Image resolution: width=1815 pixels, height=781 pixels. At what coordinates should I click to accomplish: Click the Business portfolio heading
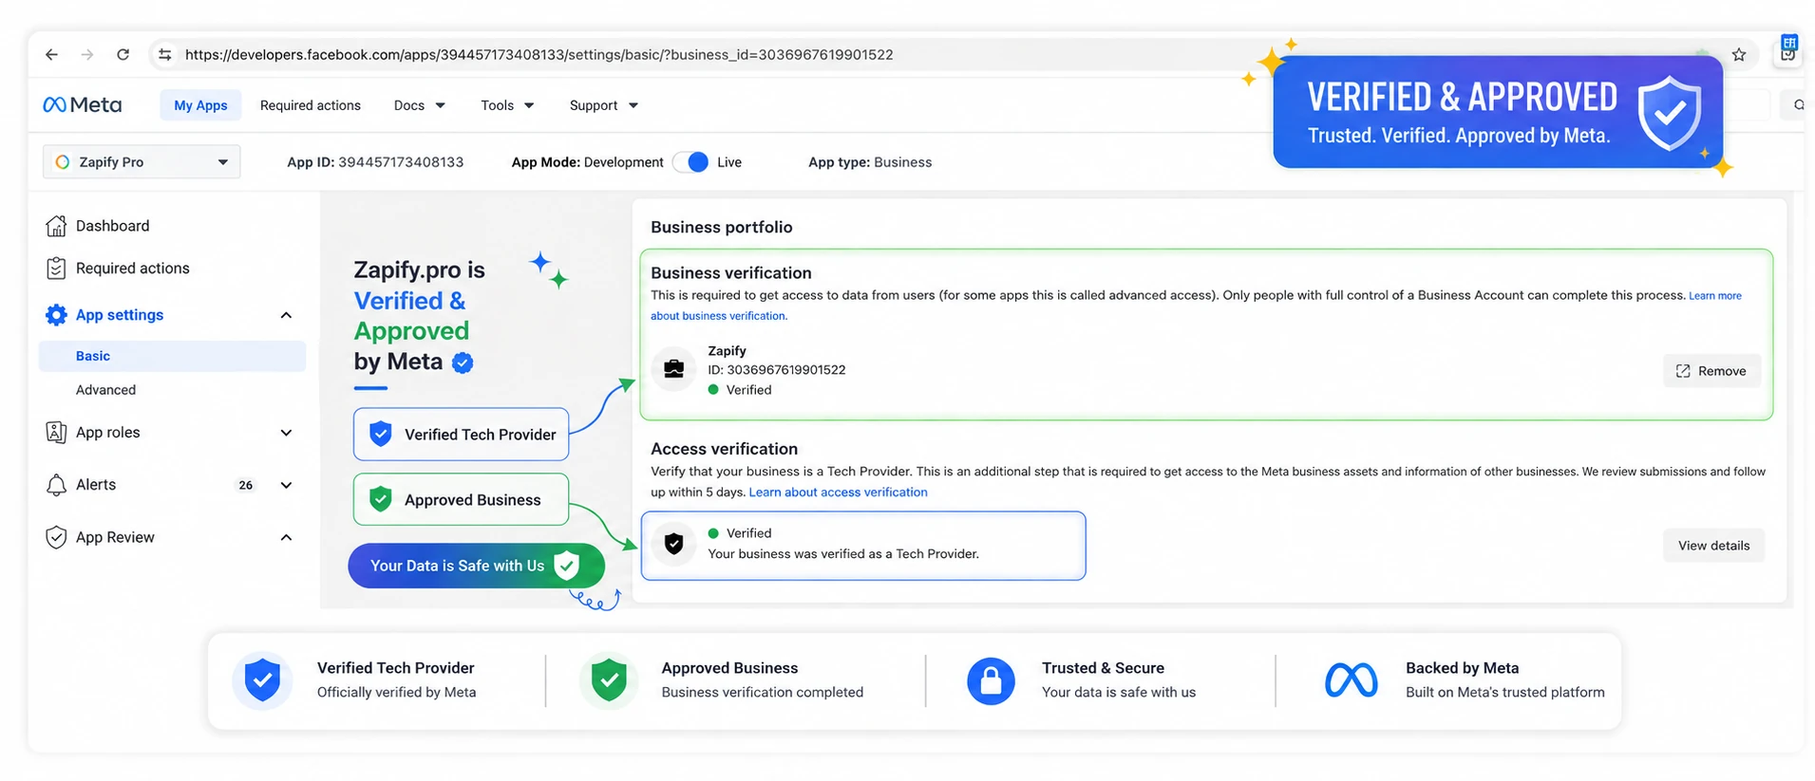(x=721, y=227)
